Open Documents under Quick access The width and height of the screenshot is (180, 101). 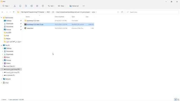[x=10, y=27]
